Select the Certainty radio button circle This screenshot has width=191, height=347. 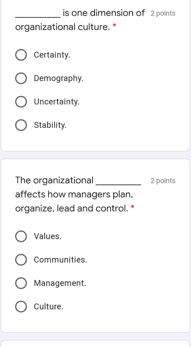coord(21,55)
